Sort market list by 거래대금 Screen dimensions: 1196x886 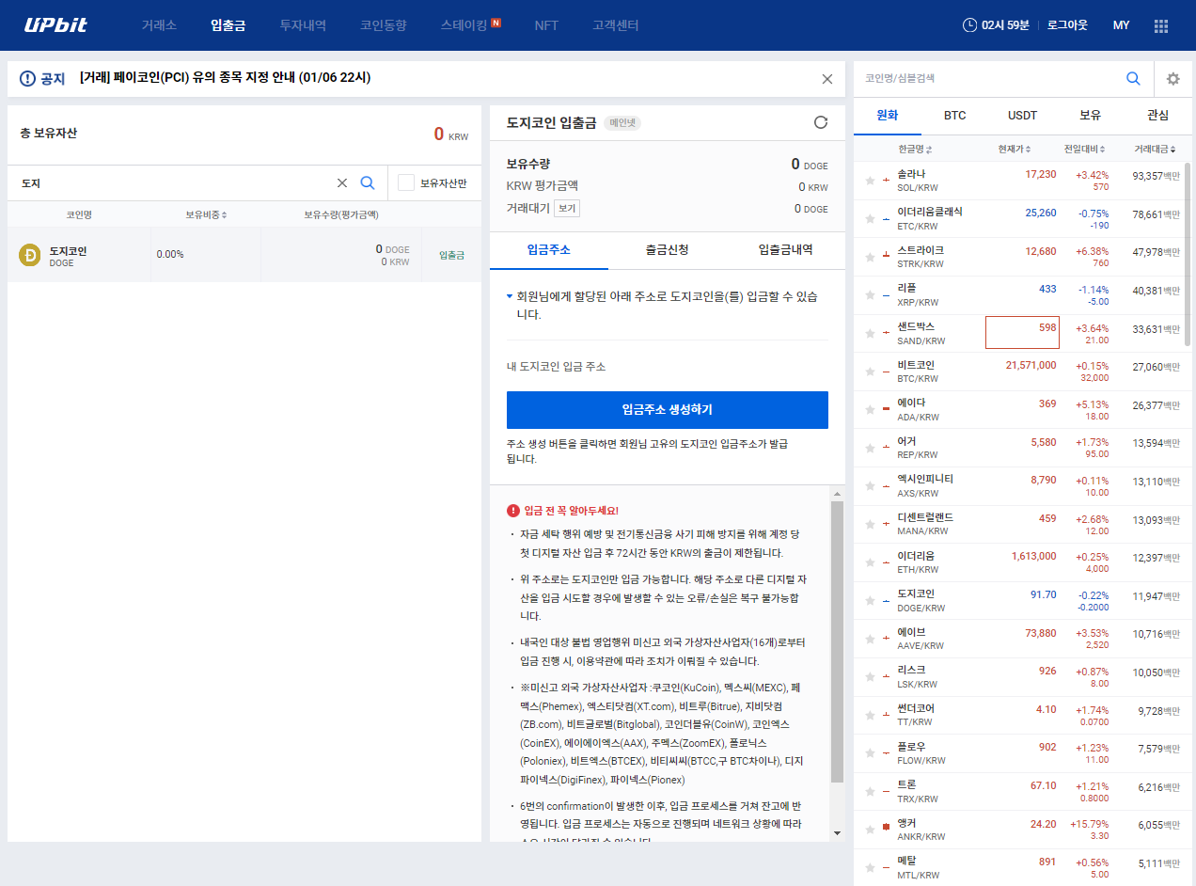(x=1155, y=149)
